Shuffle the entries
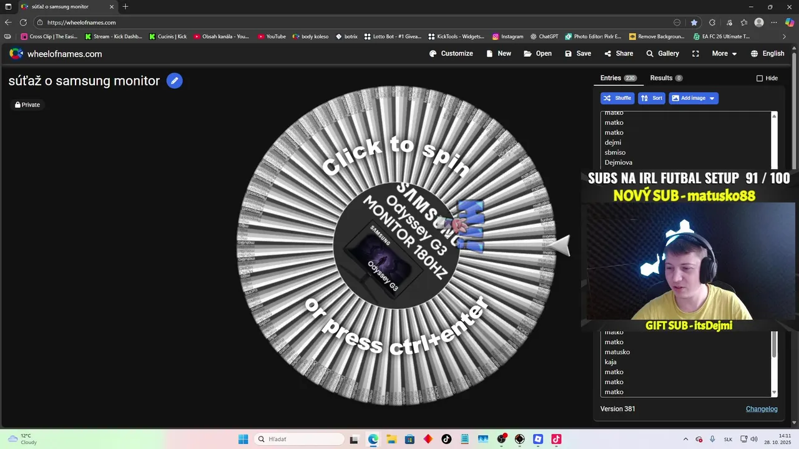The image size is (799, 449). pos(617,98)
